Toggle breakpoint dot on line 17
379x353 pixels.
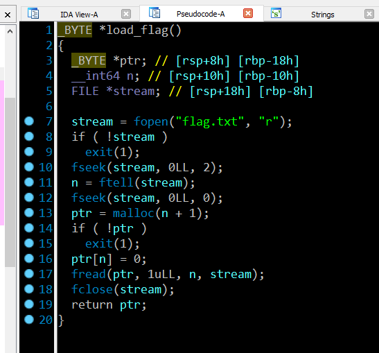tap(29, 274)
